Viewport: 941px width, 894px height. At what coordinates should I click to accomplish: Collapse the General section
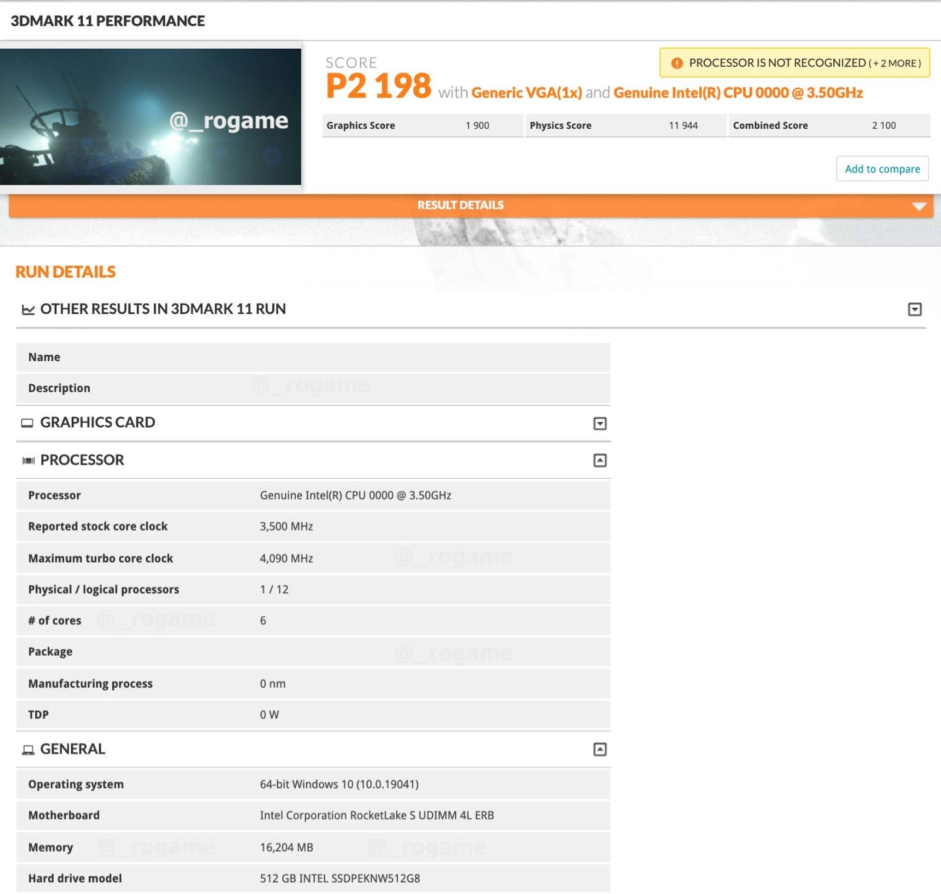click(600, 749)
